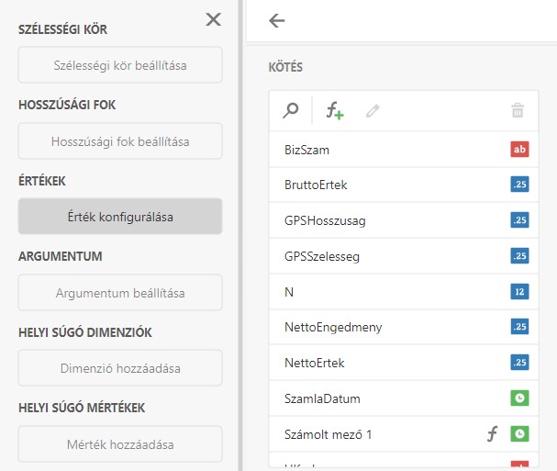Click SzamlaDatum date type icon
This screenshot has height=471, width=557.
(x=519, y=398)
